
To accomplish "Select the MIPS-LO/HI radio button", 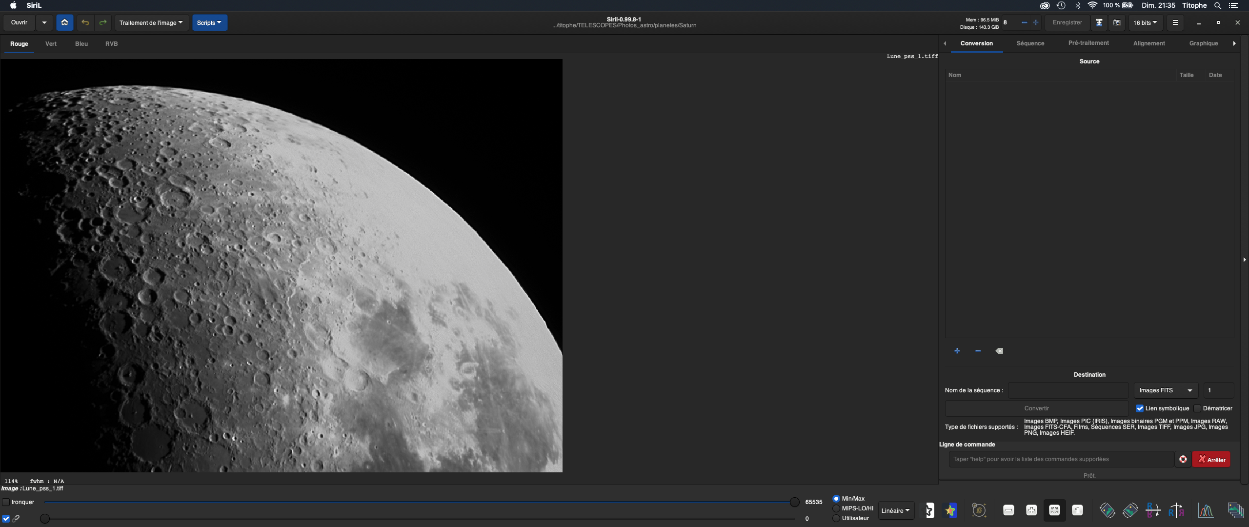I will tap(836, 508).
